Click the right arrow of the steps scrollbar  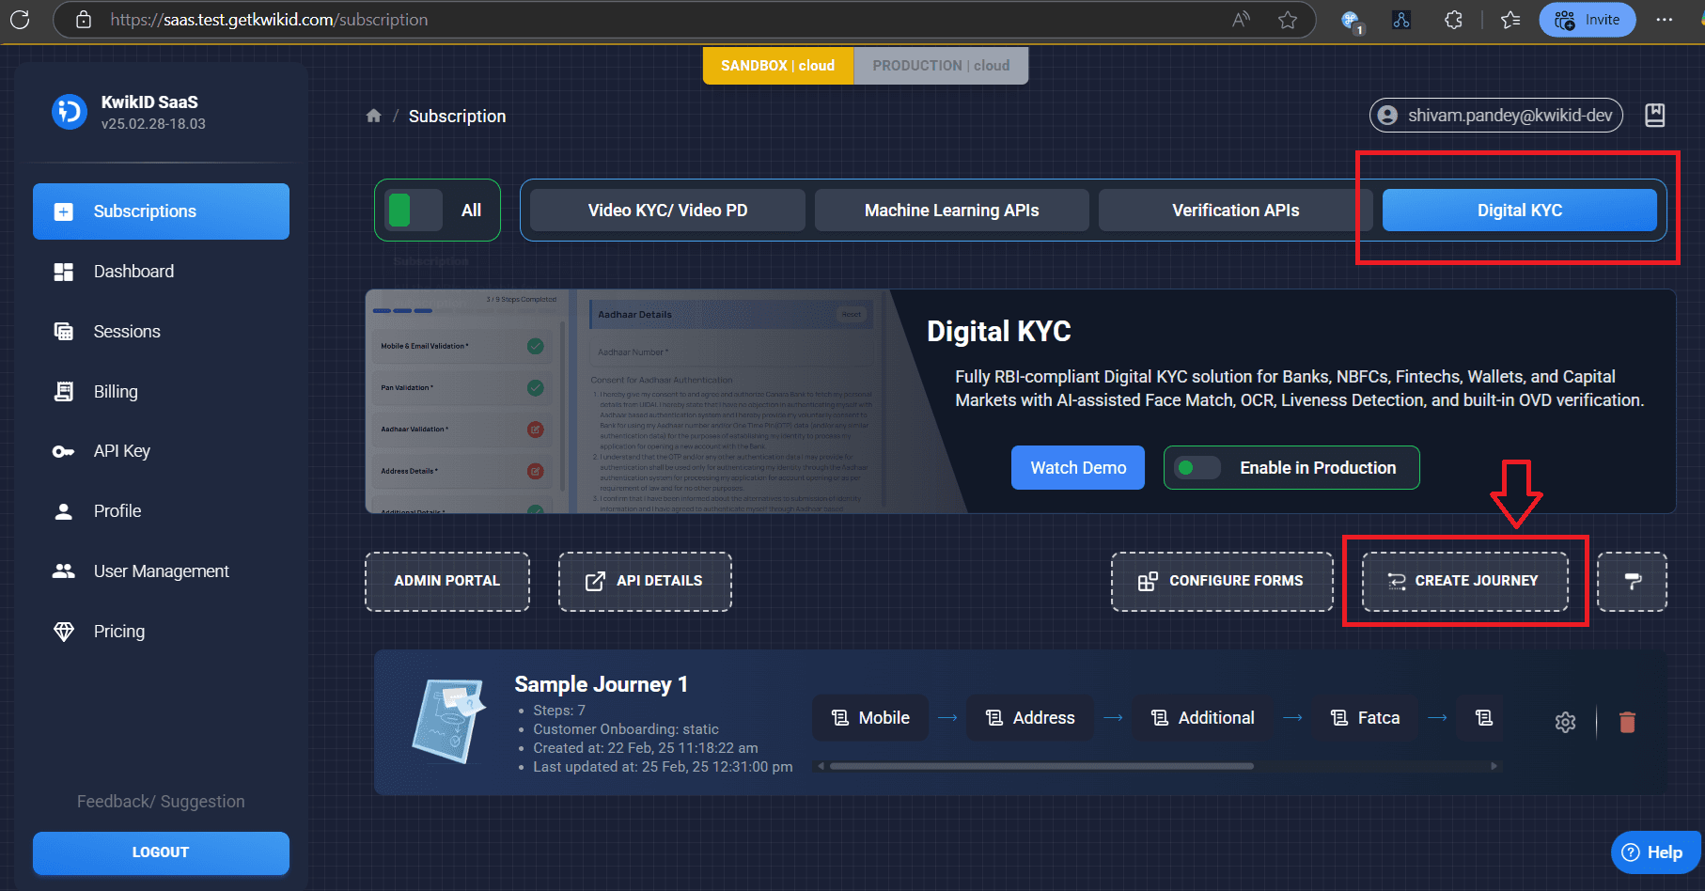[1494, 766]
